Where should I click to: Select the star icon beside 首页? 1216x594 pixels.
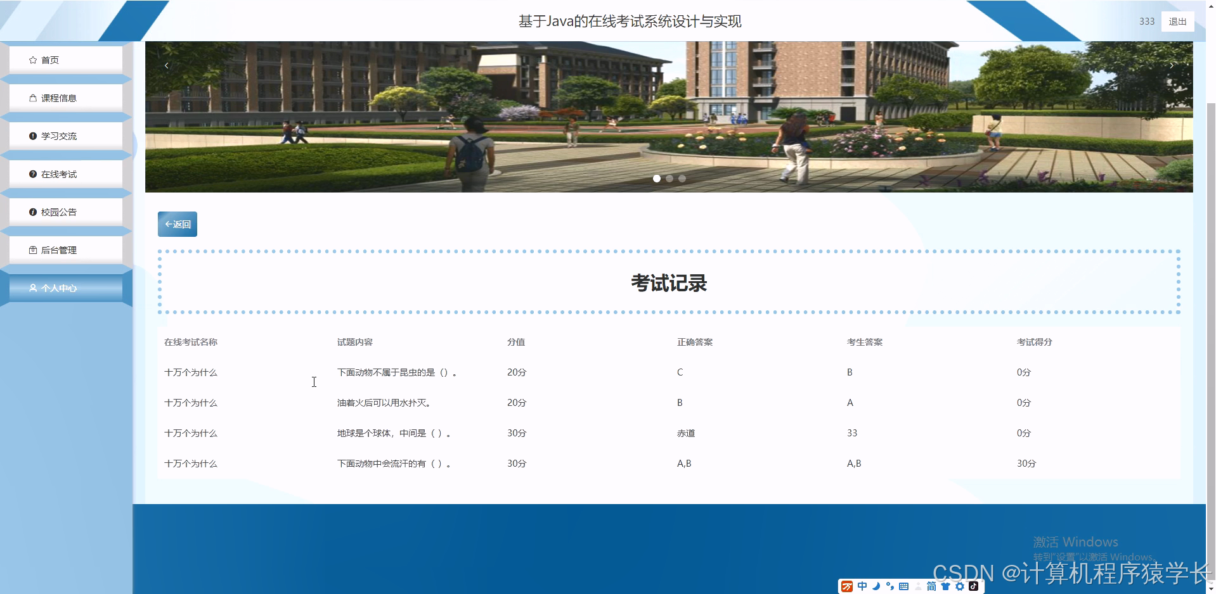click(33, 59)
